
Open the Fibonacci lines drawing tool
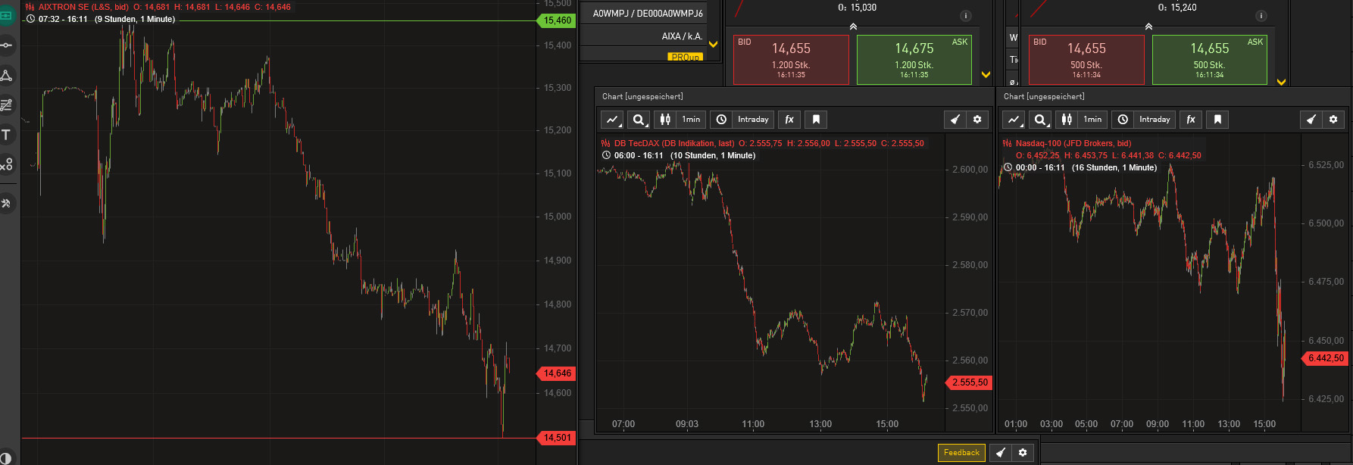6,105
